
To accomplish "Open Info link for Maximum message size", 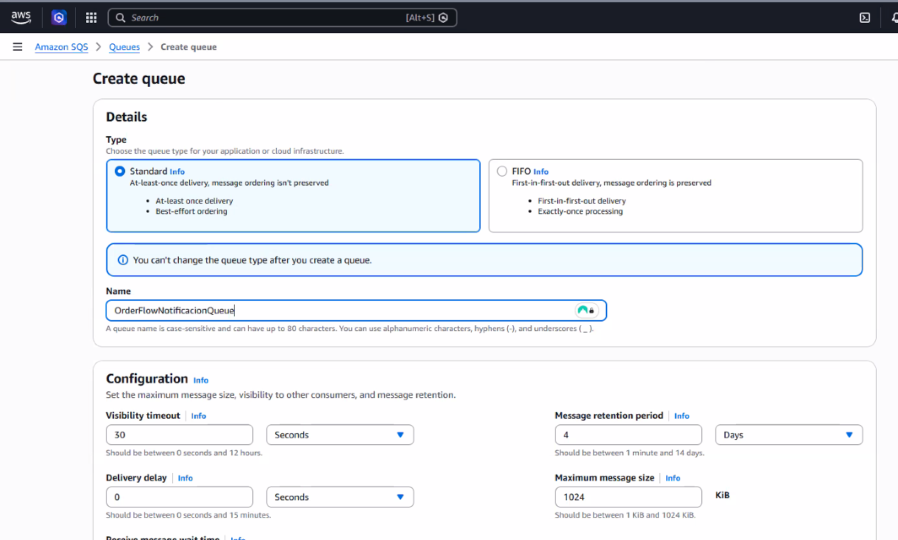I will point(673,478).
